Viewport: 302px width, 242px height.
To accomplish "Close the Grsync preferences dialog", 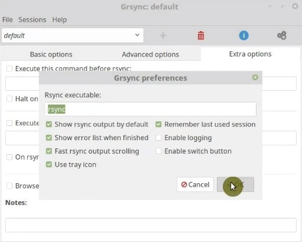I will tap(255, 78).
